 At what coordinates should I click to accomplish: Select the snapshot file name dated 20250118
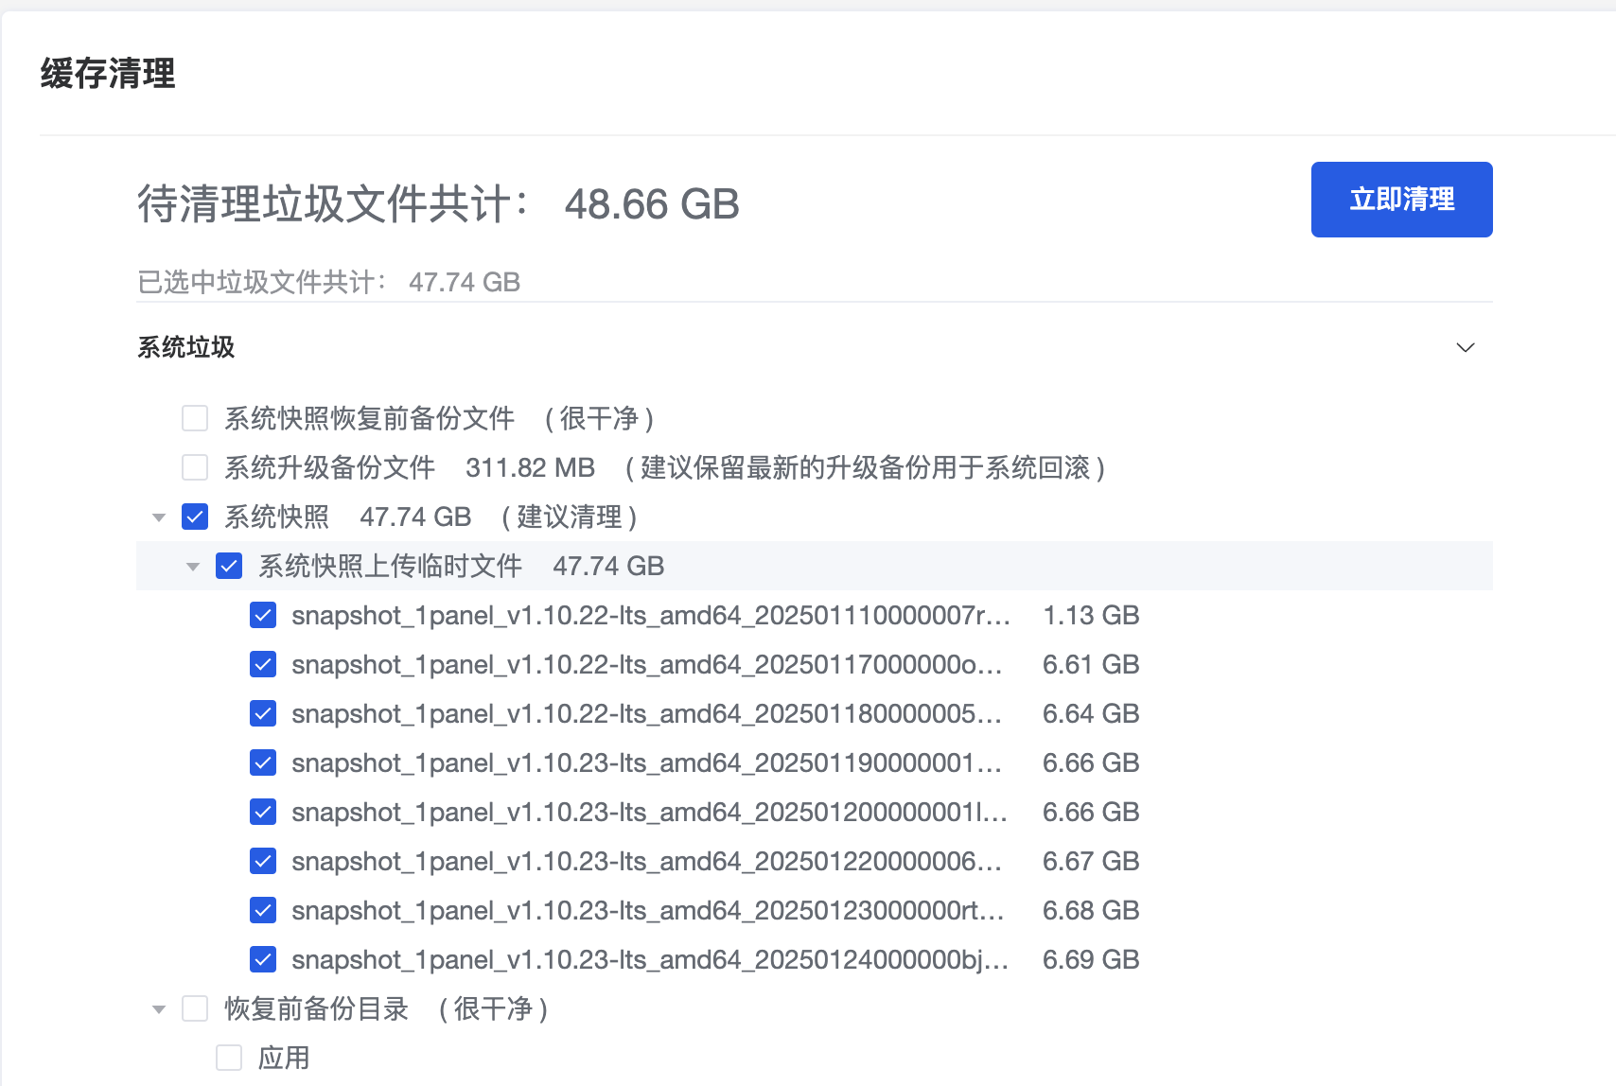tap(647, 713)
